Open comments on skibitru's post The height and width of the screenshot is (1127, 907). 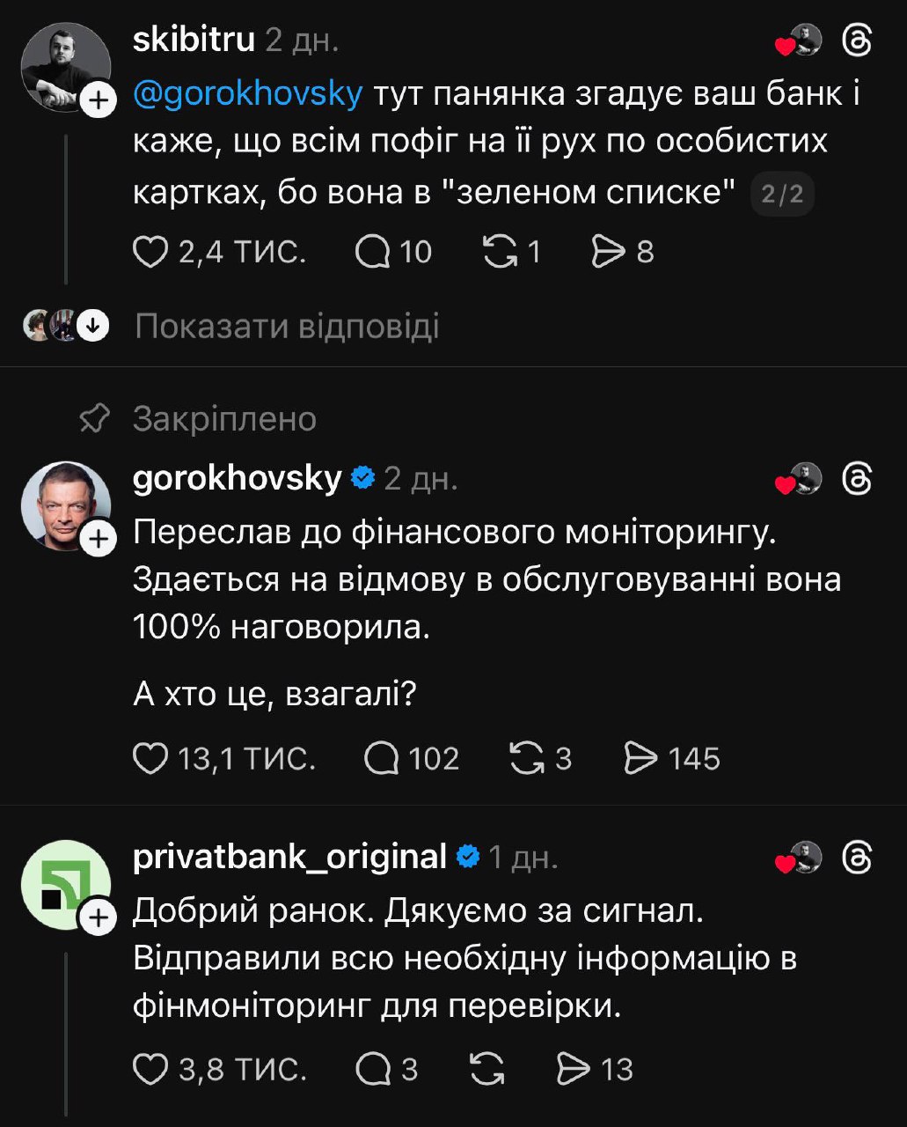373,253
